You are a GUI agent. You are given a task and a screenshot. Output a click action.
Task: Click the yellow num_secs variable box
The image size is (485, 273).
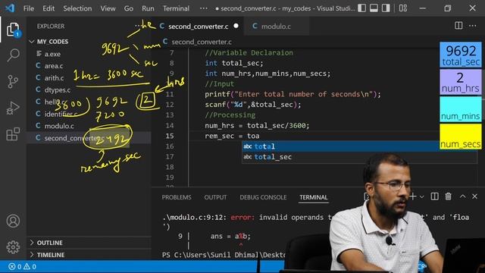coord(461,136)
